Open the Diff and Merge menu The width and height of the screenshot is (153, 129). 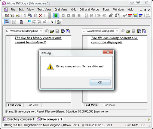point(89,10)
